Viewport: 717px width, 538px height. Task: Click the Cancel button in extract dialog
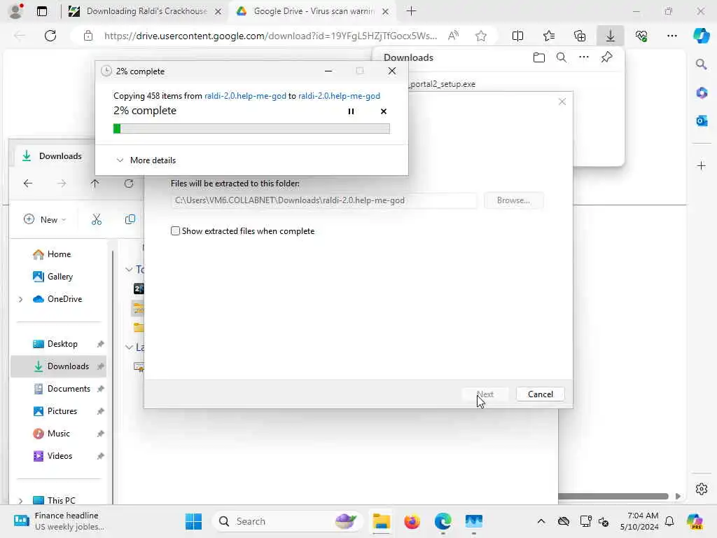point(540,394)
